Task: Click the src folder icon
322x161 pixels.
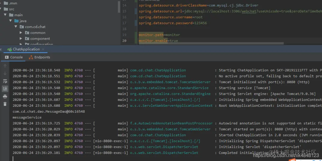Action: 6,9
